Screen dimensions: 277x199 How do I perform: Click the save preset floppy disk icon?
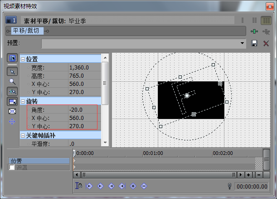tap(254, 43)
